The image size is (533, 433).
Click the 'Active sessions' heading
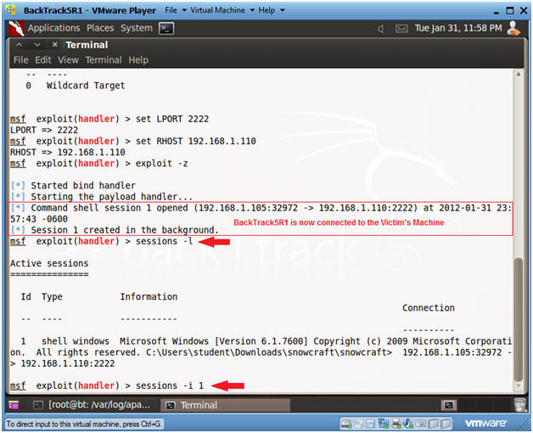click(49, 263)
